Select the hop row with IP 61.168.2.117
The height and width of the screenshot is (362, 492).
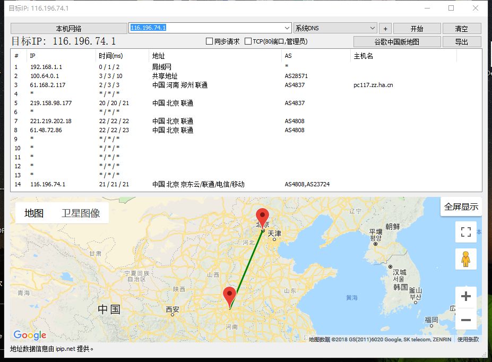click(246, 85)
